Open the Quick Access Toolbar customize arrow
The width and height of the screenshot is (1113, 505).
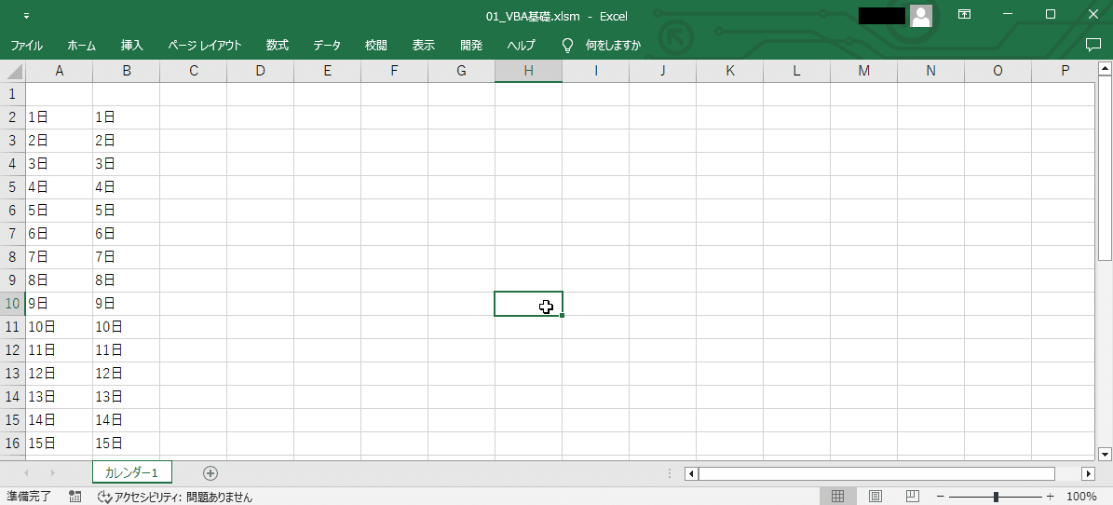[26, 15]
